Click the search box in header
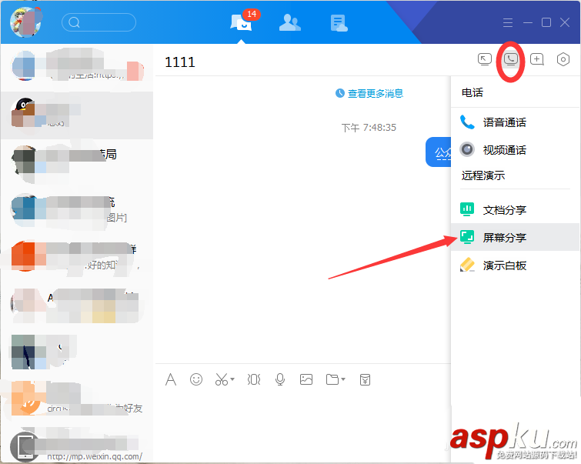The image size is (581, 464). tap(99, 22)
